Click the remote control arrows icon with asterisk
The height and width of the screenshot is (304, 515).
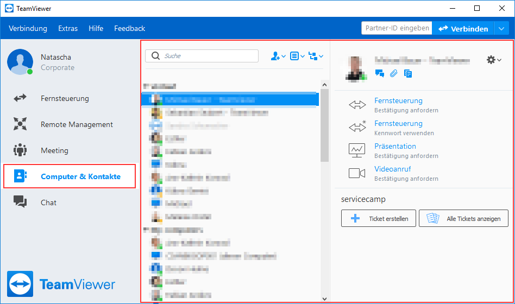click(357, 126)
